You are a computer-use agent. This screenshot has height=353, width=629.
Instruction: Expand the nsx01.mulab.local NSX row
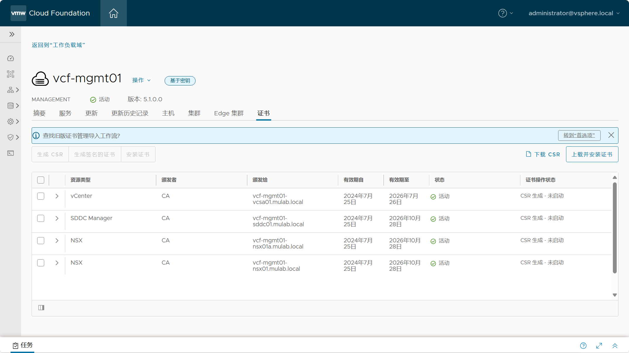point(57,263)
